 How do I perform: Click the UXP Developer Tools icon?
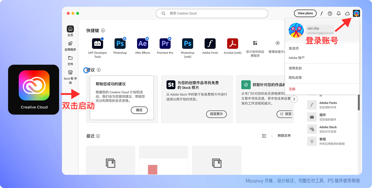point(97,44)
